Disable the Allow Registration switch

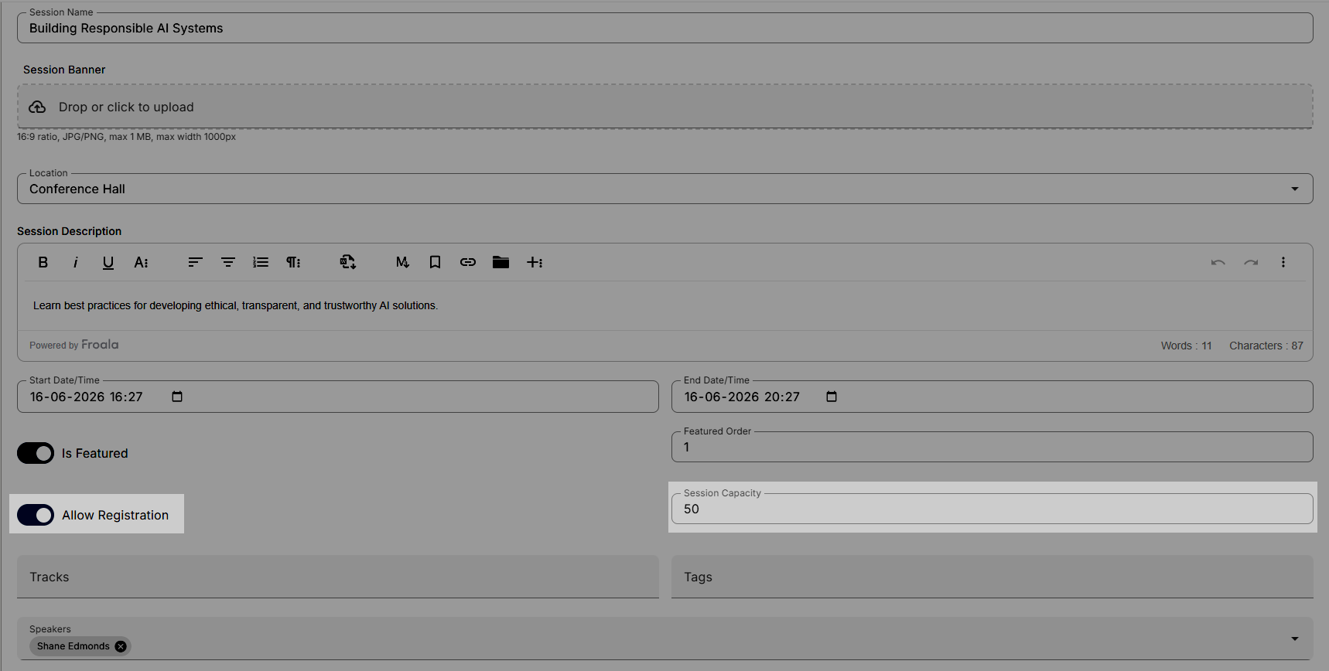pyautogui.click(x=36, y=515)
